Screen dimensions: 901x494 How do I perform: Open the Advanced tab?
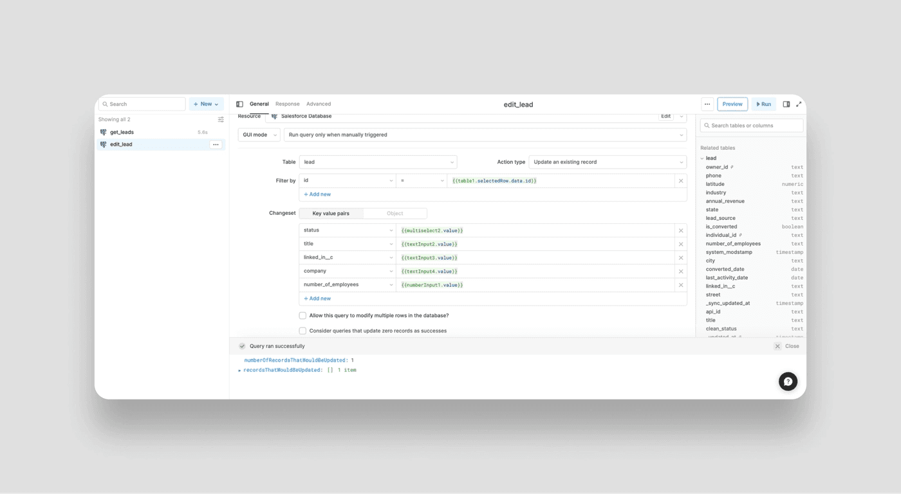point(319,104)
